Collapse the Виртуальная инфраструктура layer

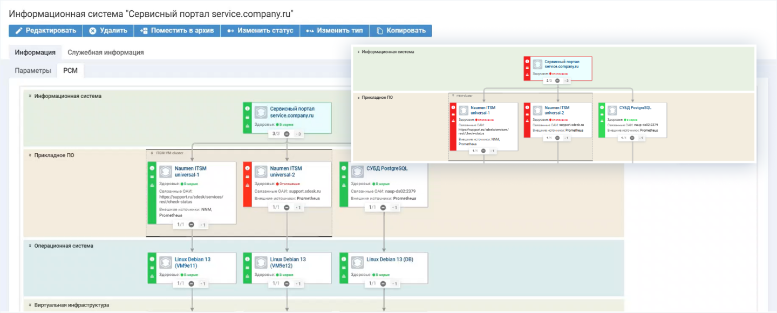(x=29, y=305)
